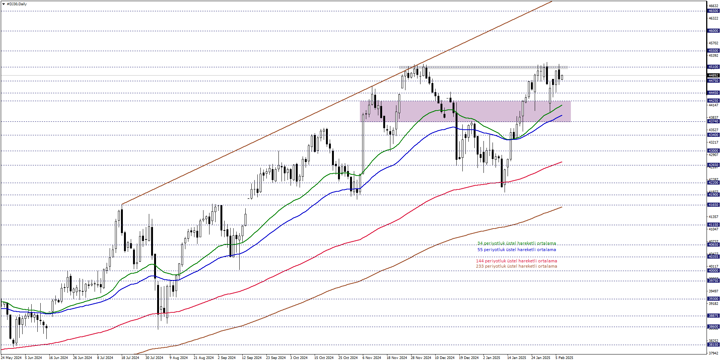Click the #DJ30,Daily chart title
The height and width of the screenshot is (362, 722).
coord(17,4)
